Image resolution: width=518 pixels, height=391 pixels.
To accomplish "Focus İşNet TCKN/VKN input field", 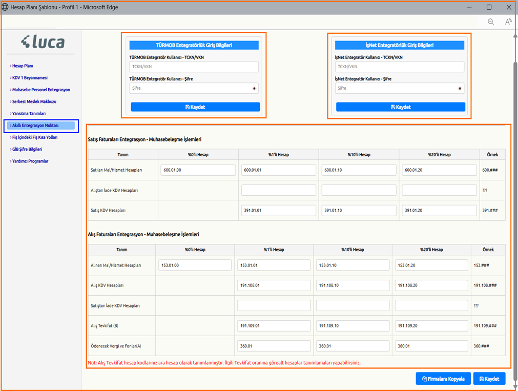I will 400,67.
